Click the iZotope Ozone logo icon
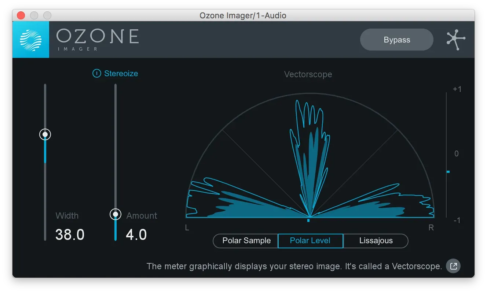The width and height of the screenshot is (487, 293). (31, 39)
